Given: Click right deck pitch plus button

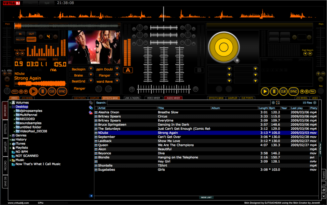Looking at the screenshot, I should (318, 74).
